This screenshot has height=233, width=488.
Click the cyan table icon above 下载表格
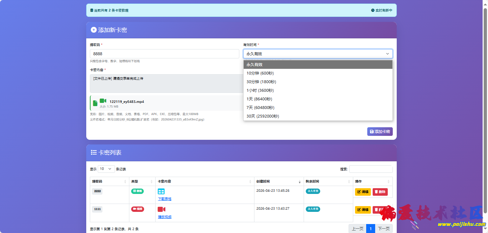[x=161, y=191]
